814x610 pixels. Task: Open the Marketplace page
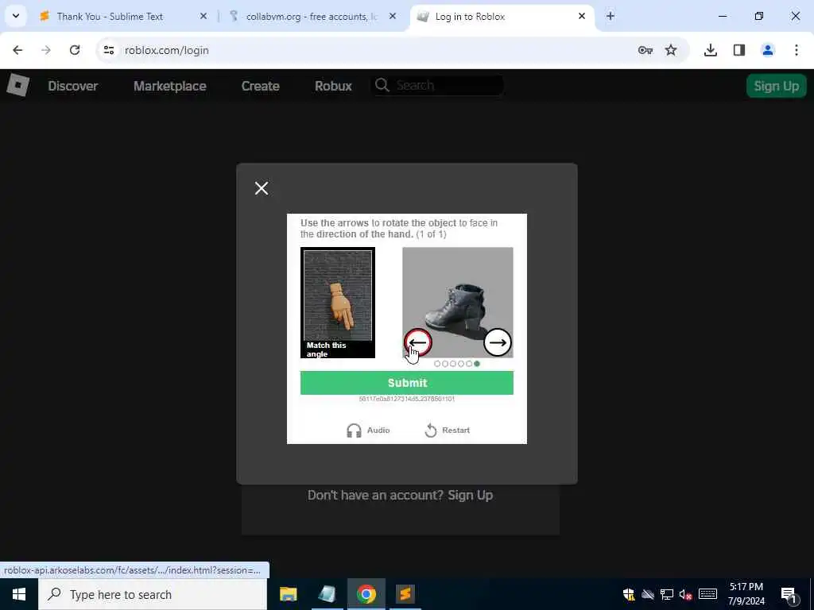(x=170, y=86)
